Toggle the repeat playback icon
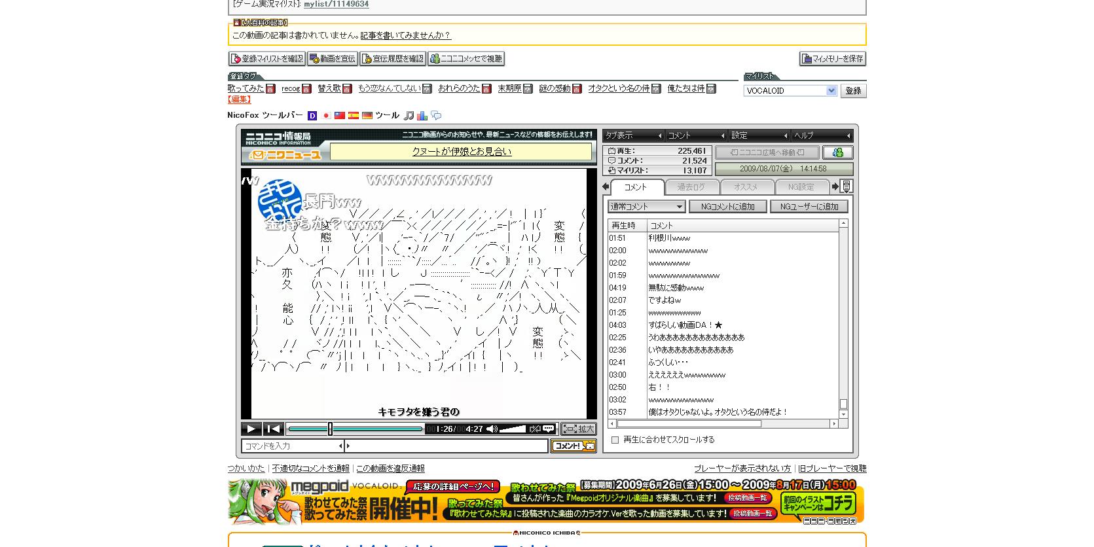 tap(535, 429)
